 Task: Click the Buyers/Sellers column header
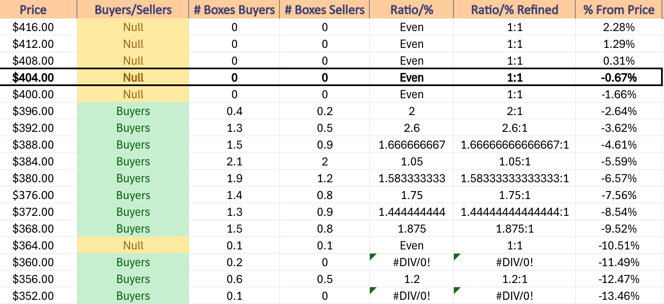pyautogui.click(x=133, y=9)
